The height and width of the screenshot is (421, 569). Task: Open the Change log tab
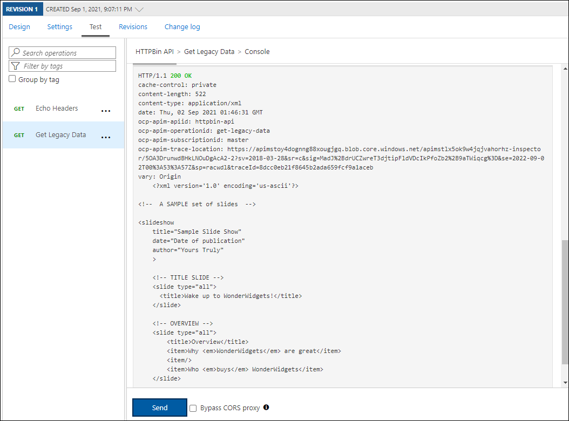point(182,27)
